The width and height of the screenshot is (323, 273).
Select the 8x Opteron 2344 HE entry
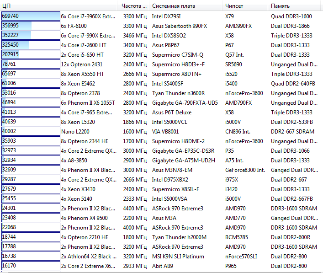pyautogui.click(x=85, y=141)
